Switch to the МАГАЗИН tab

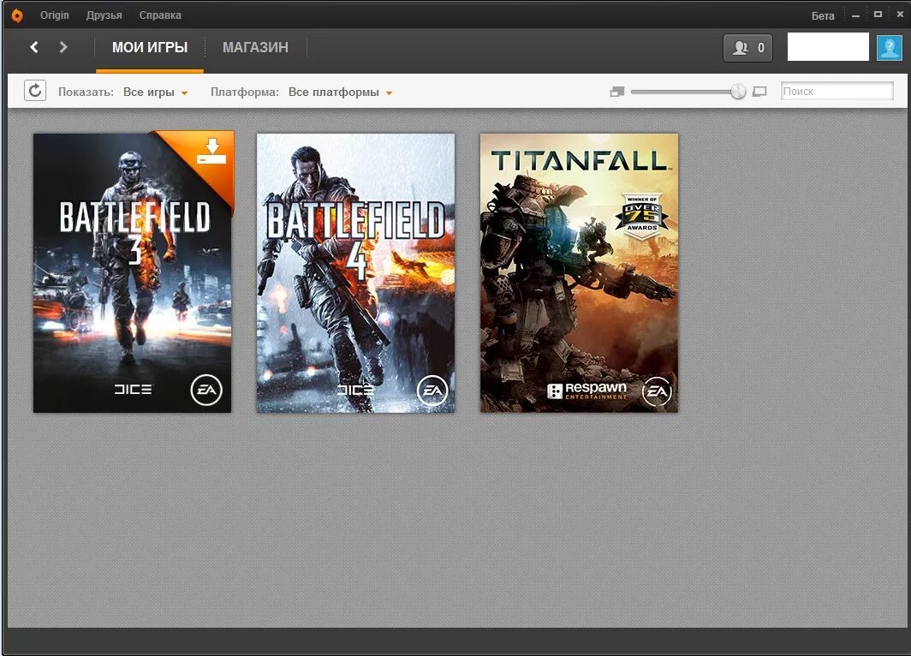click(256, 48)
